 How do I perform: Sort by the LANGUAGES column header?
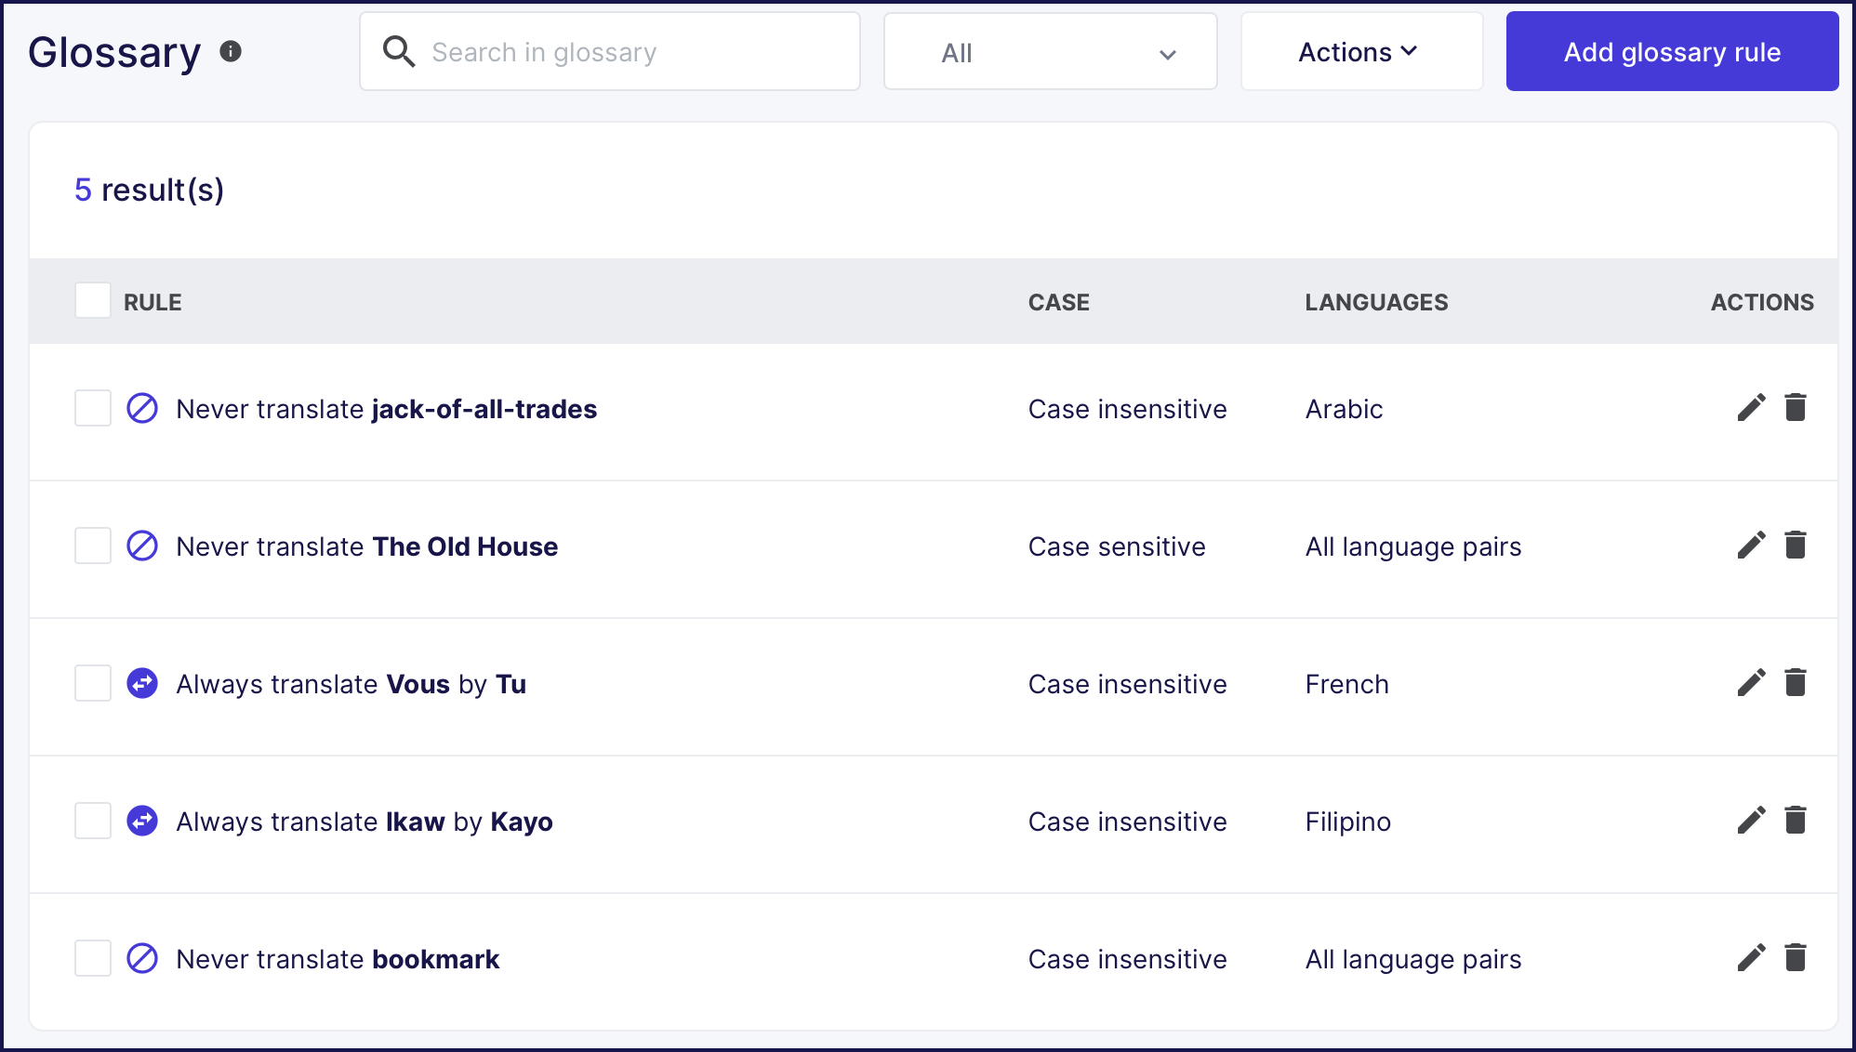(x=1376, y=301)
